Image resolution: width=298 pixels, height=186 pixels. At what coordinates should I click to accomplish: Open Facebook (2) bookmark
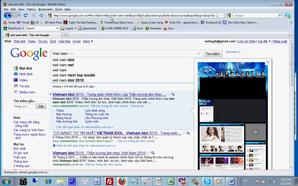(x=211, y=22)
